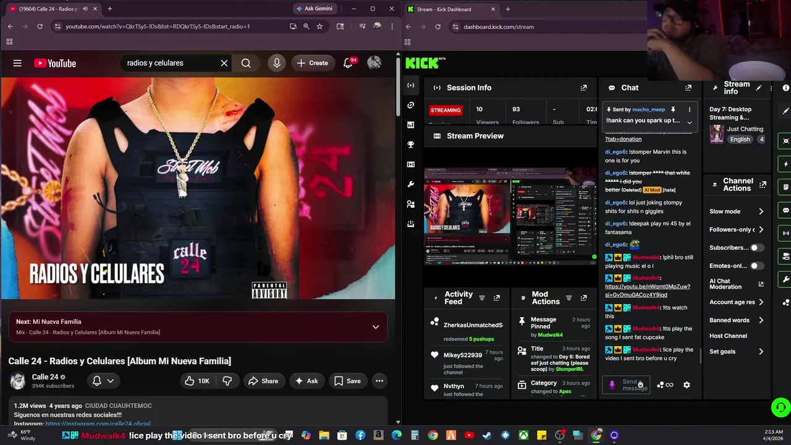Save the video to a playlist
The width and height of the screenshot is (791, 445).
pyautogui.click(x=347, y=381)
